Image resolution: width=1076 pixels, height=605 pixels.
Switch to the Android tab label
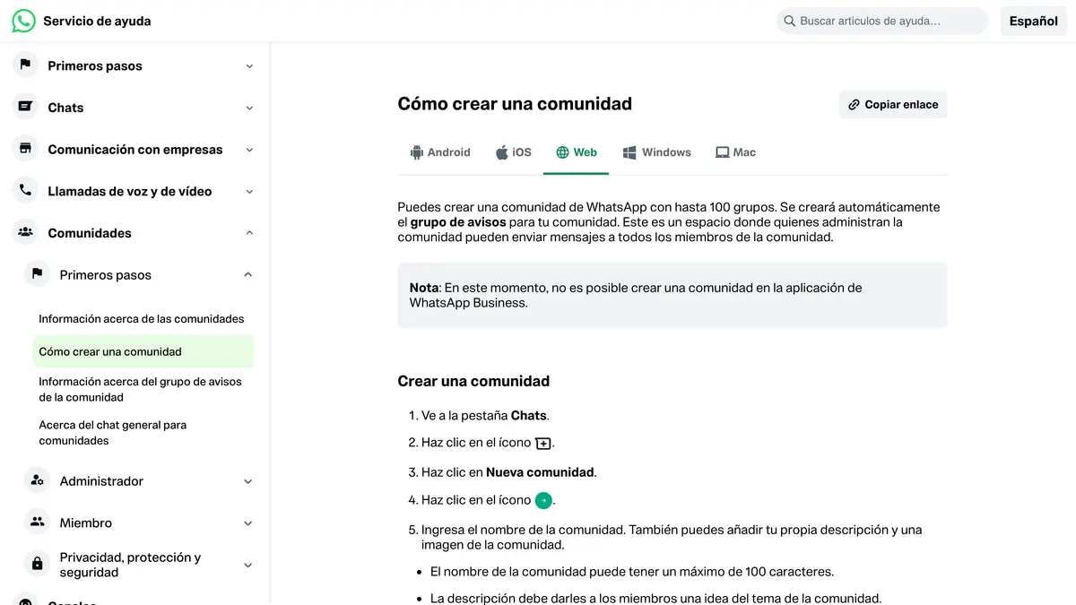tap(448, 152)
